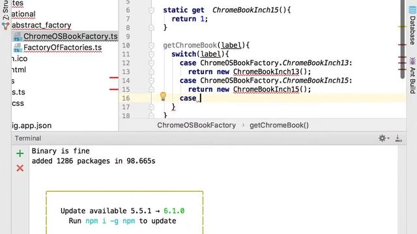Click the TypeScript file icon of FactoryOfFactories.ts

click(x=18, y=47)
